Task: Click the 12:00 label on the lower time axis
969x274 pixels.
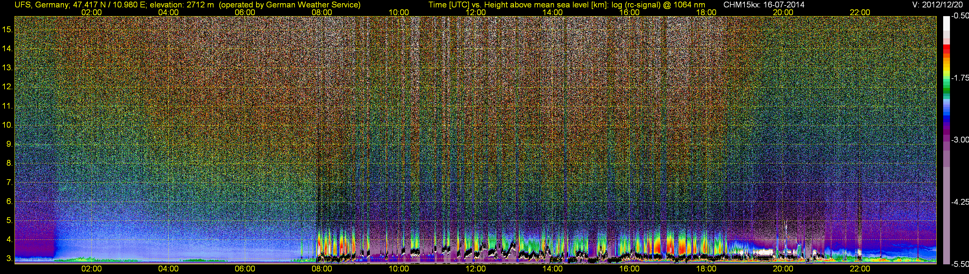Action: pos(475,269)
